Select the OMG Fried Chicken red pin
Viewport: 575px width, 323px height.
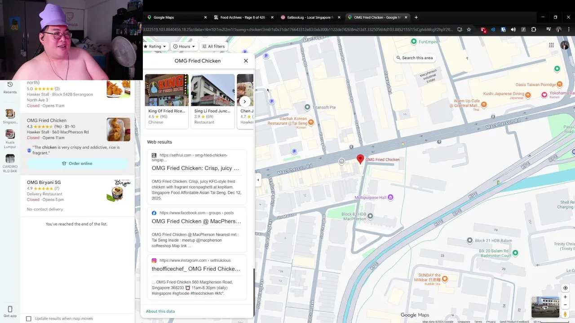click(x=360, y=159)
